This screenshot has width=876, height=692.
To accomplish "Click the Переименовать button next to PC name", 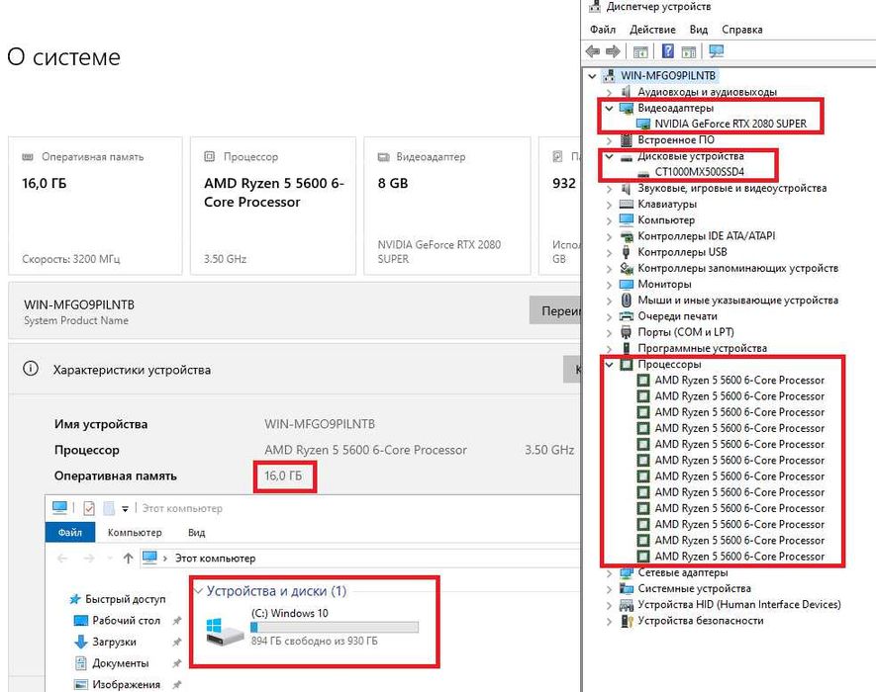I will tap(555, 310).
